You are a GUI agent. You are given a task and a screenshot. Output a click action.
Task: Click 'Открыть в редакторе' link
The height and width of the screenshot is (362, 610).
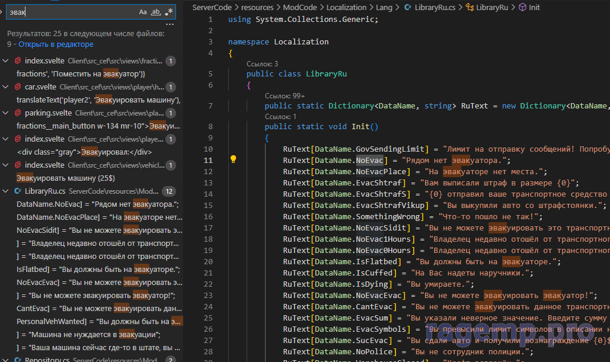click(56, 44)
